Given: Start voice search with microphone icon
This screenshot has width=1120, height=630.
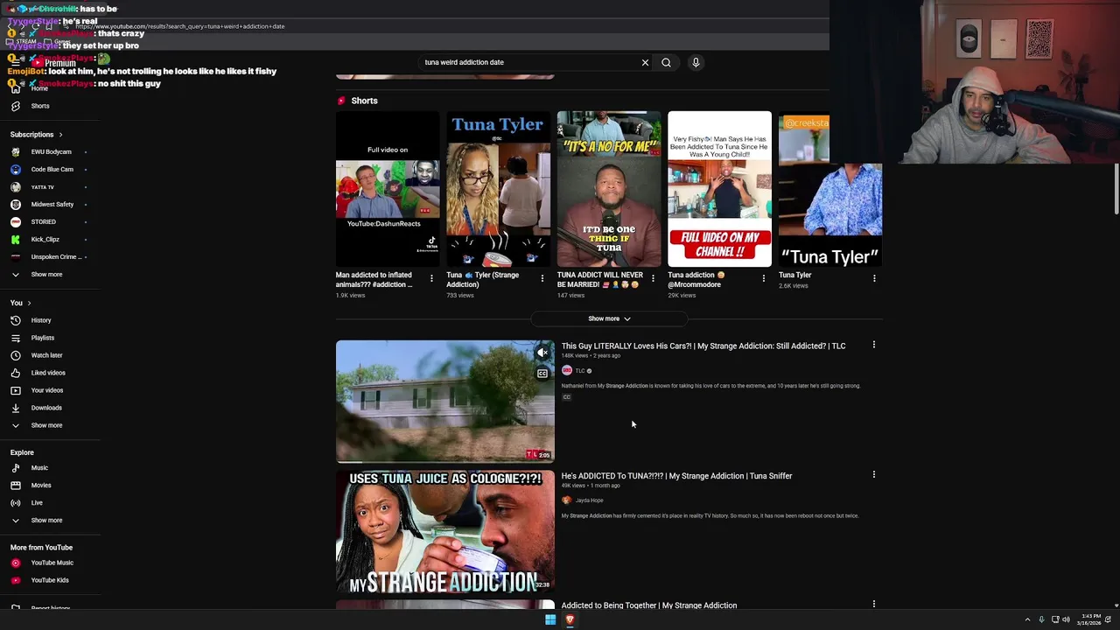Looking at the screenshot, I should [696, 63].
